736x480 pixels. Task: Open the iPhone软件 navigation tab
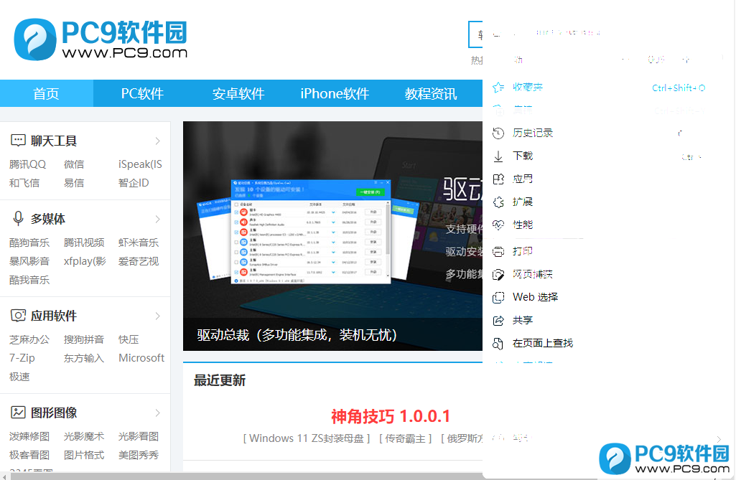point(335,93)
